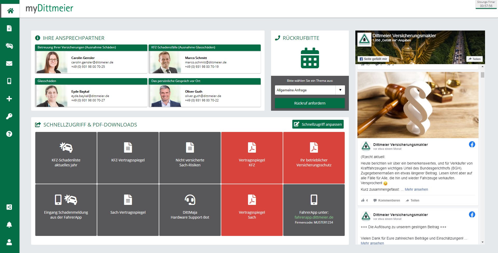
Task: Click Teilen under the (R)echt aktuell post
Action: click(x=412, y=200)
